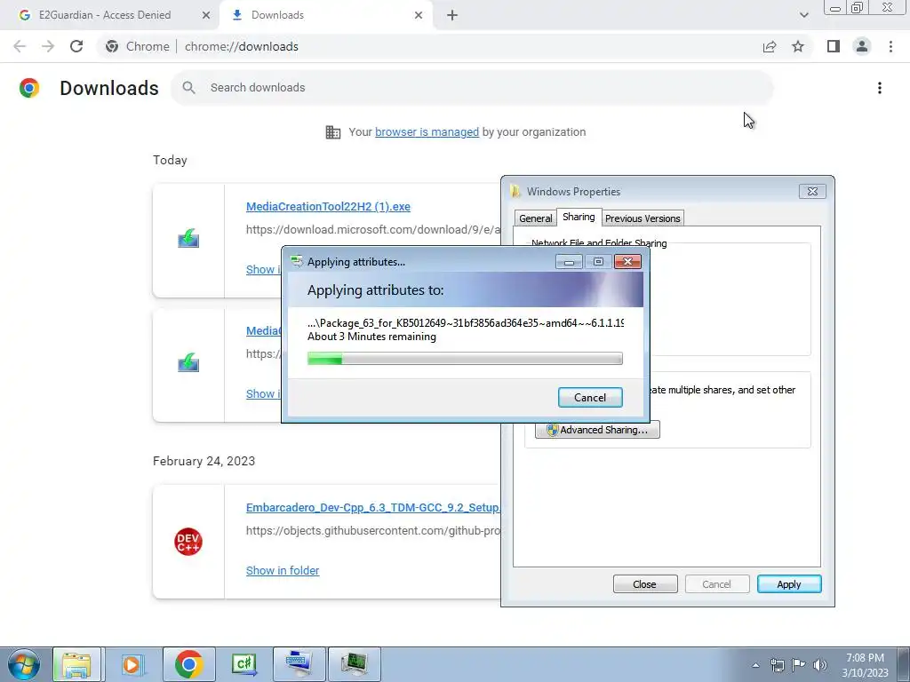Open the Windows Start menu
This screenshot has height=682, width=910.
click(x=24, y=664)
